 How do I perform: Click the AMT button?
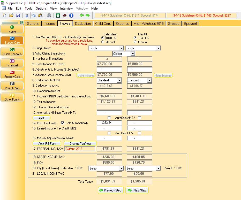tap(41, 118)
